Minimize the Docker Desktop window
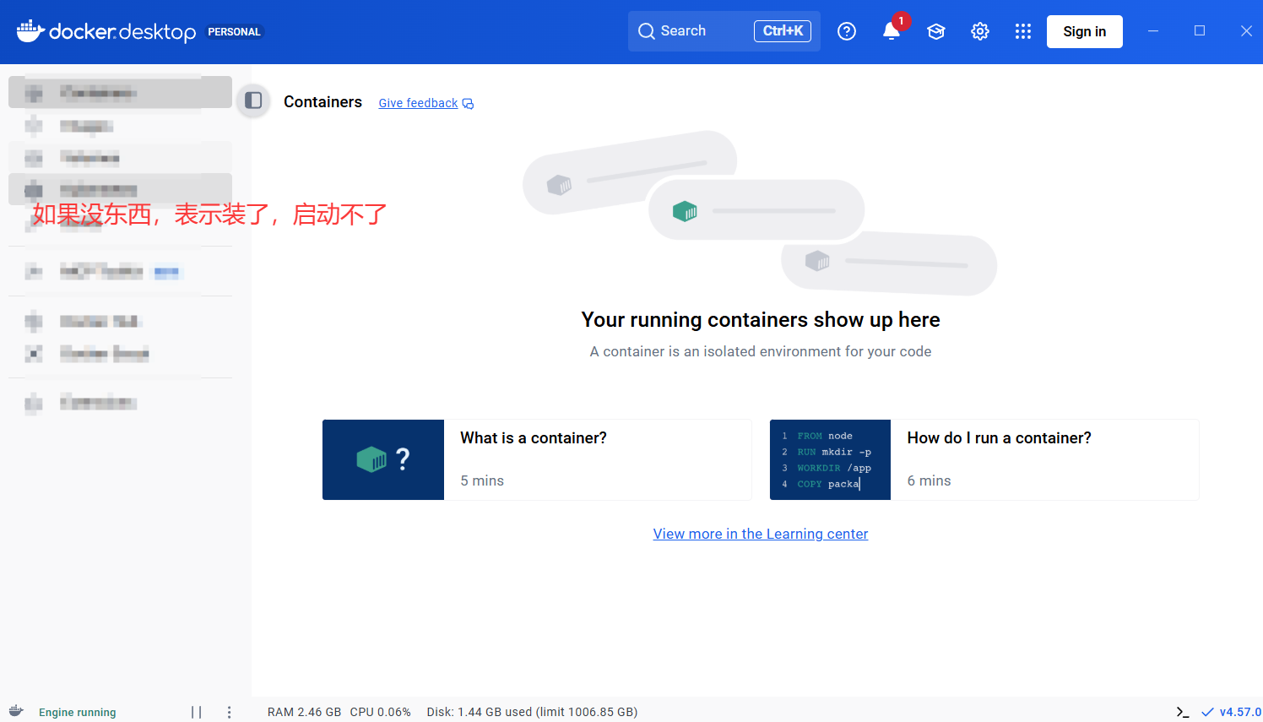The width and height of the screenshot is (1263, 722). coord(1153,31)
